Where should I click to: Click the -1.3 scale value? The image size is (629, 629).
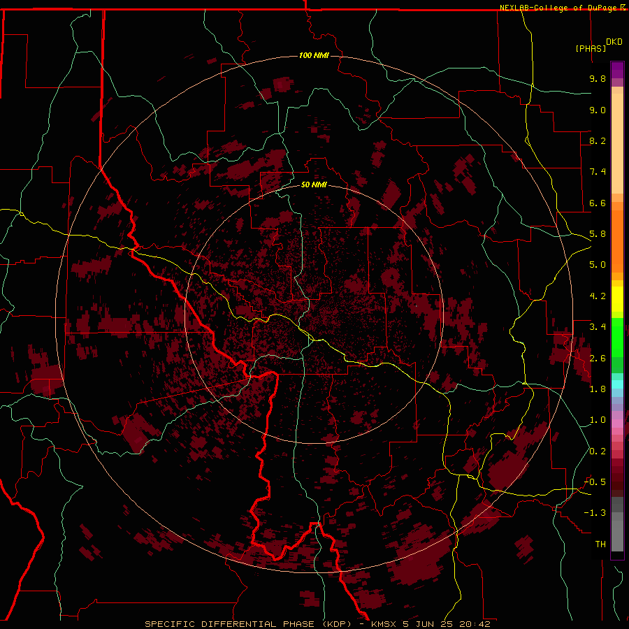[595, 513]
